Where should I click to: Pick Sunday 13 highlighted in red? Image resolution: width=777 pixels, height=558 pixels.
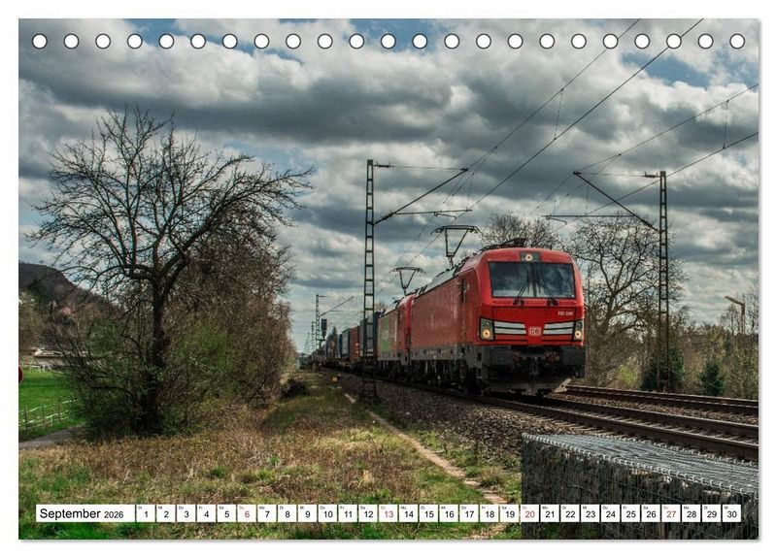point(388,513)
